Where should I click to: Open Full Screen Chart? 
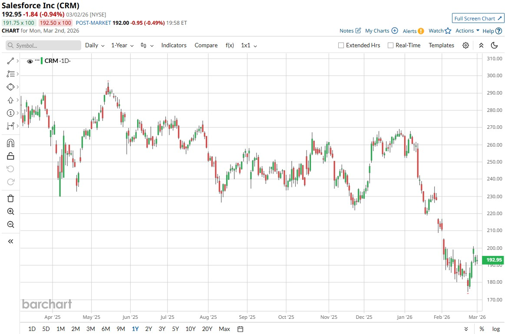[x=478, y=18]
